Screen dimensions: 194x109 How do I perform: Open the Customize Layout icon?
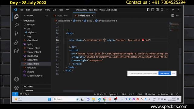[162, 10]
